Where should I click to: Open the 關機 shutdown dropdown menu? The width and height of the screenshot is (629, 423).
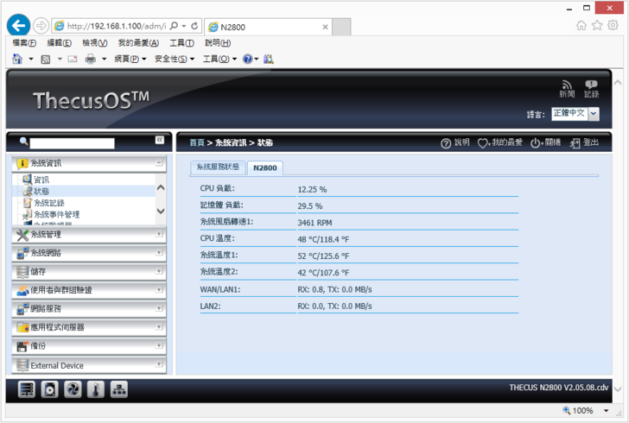tap(545, 142)
